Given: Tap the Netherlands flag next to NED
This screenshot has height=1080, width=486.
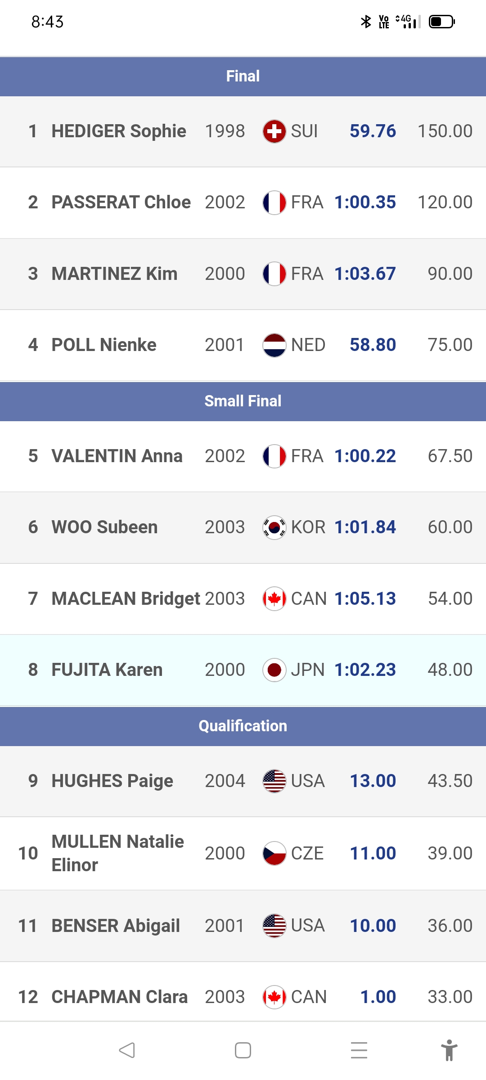Looking at the screenshot, I should [x=274, y=345].
